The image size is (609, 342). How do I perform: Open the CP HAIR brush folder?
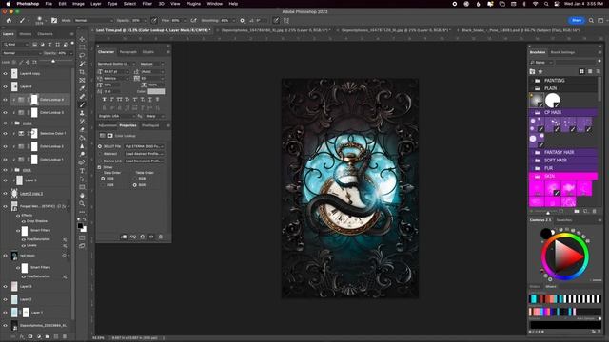click(563, 112)
